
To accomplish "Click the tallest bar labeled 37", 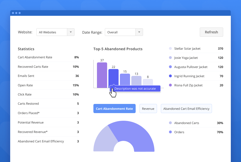I will click(x=102, y=75).
